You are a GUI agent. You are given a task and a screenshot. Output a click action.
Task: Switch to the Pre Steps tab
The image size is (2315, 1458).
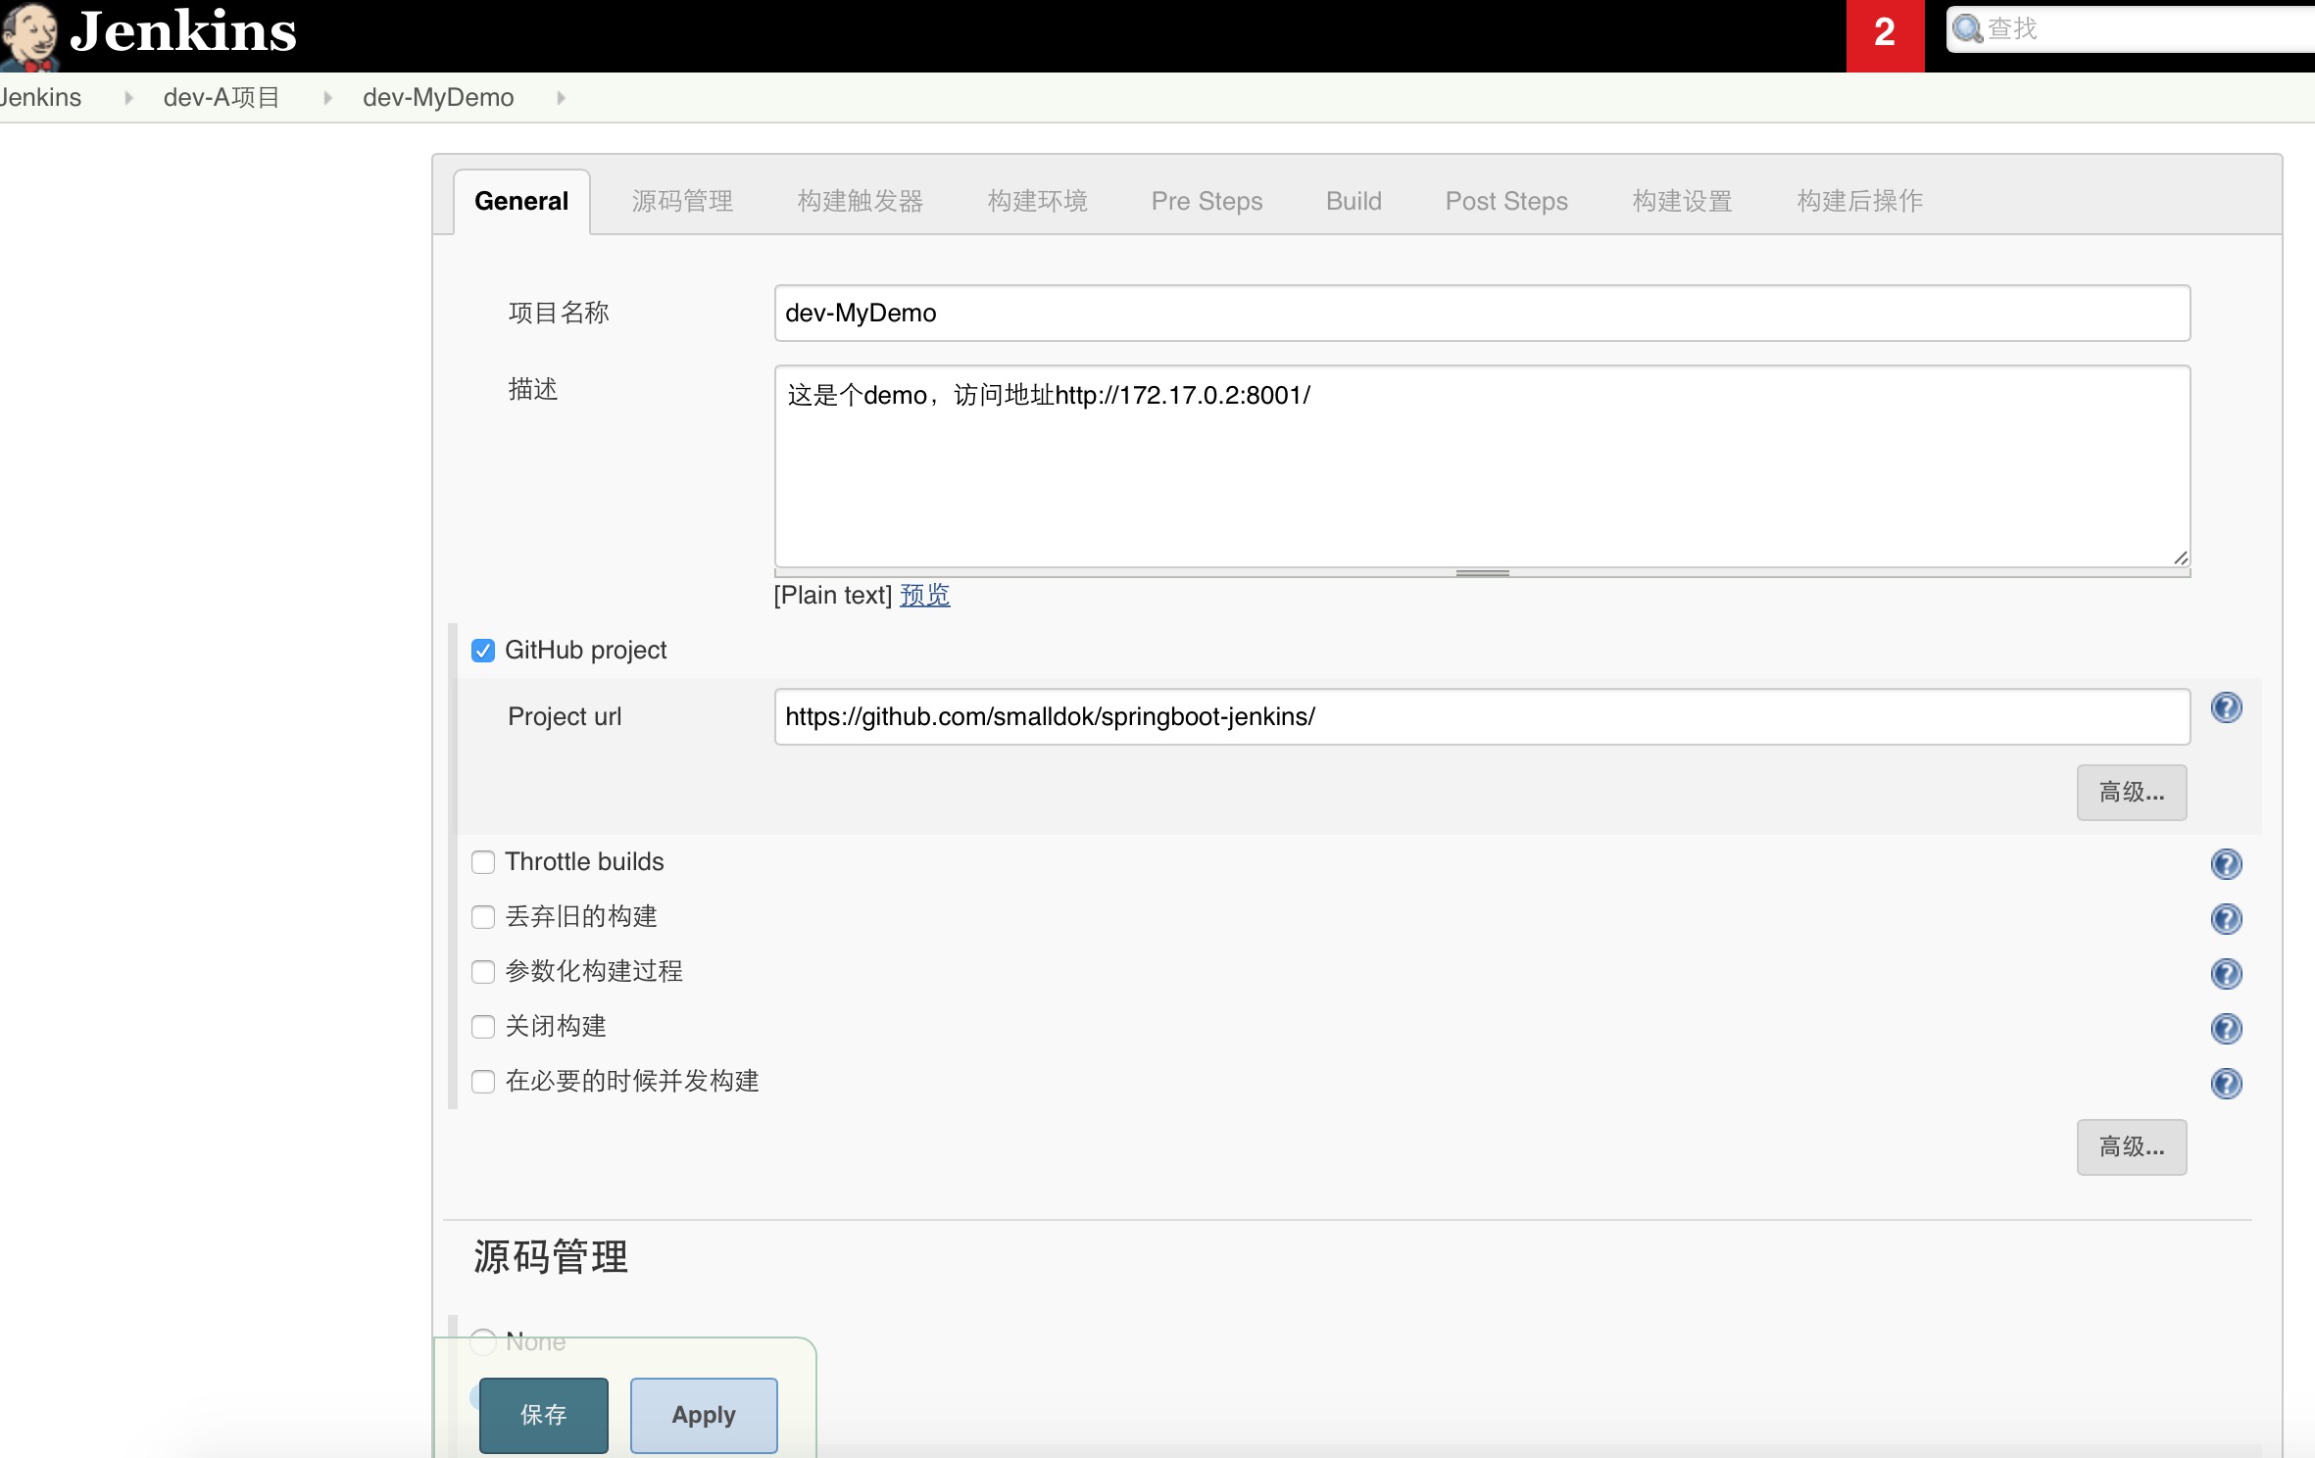tap(1207, 201)
